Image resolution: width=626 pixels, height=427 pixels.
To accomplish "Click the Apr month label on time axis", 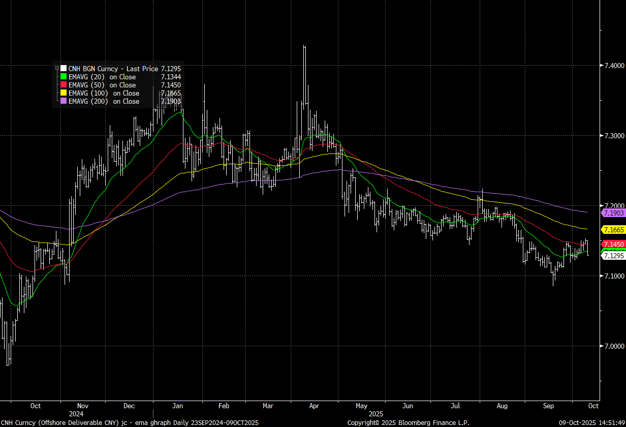I will [x=314, y=406].
